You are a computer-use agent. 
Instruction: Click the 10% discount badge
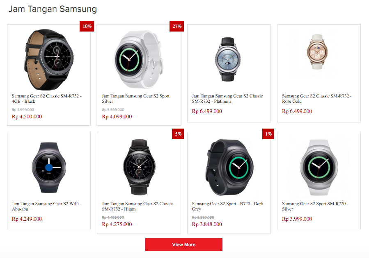(x=87, y=26)
